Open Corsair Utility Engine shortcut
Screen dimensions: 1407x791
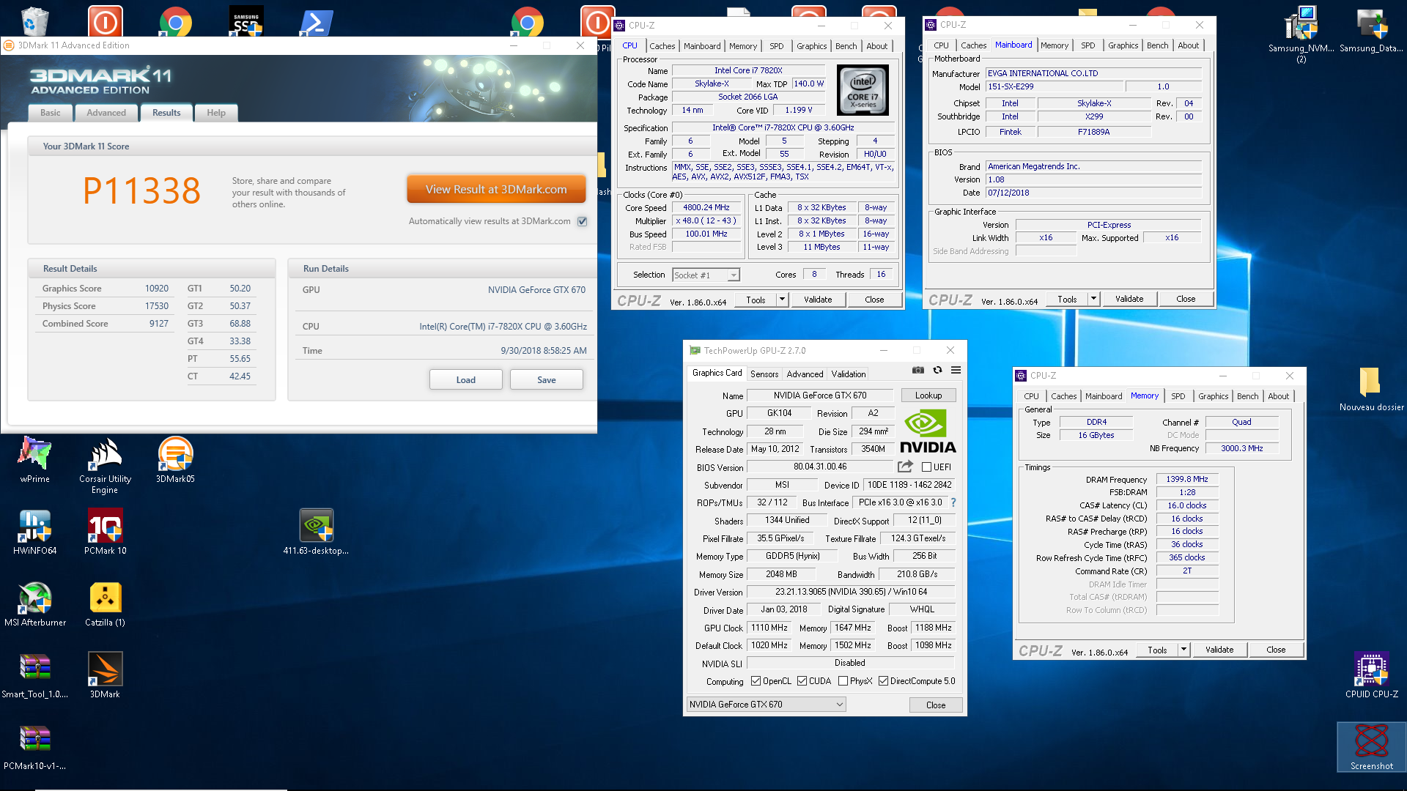[x=105, y=465]
